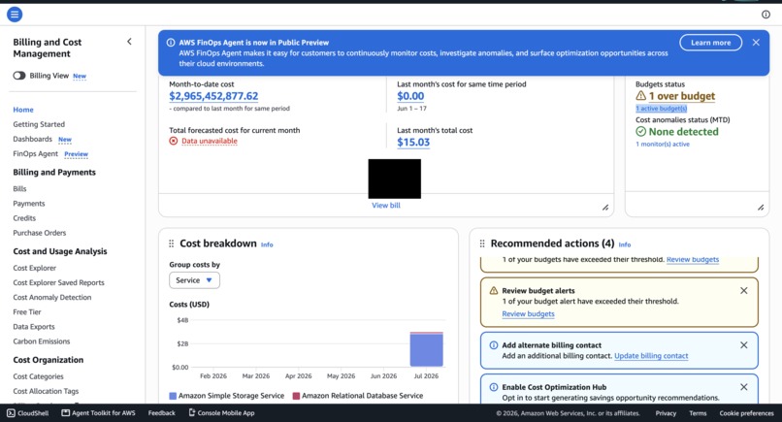
Task: Collapse the Billing and Cost Management sidebar
Action: pyautogui.click(x=129, y=42)
